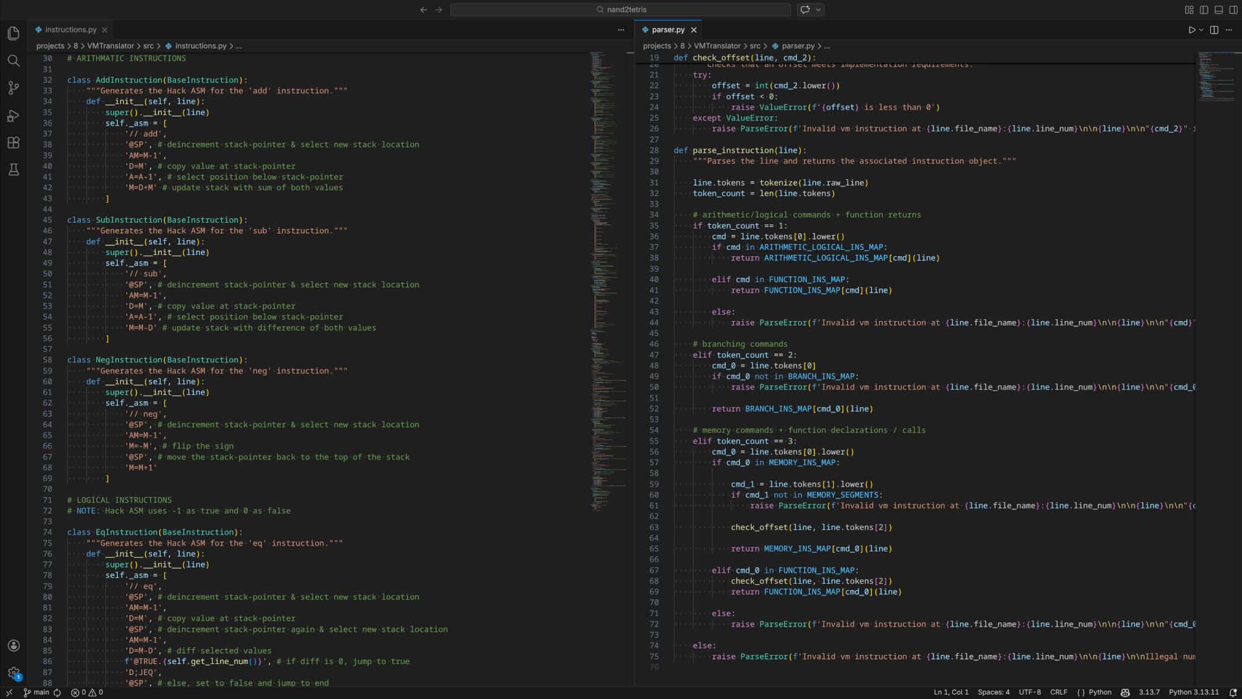The height and width of the screenshot is (699, 1242).
Task: Click the Copilot chat icon in title bar
Action: (805, 10)
